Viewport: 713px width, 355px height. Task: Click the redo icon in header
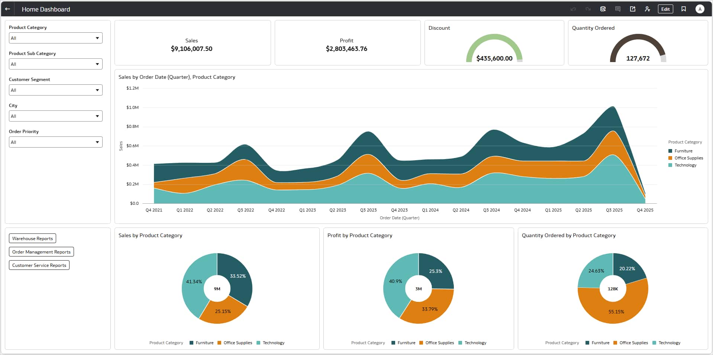tap(588, 9)
